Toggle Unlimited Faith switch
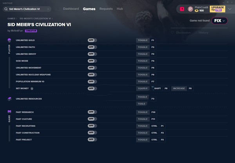 (92, 47)
